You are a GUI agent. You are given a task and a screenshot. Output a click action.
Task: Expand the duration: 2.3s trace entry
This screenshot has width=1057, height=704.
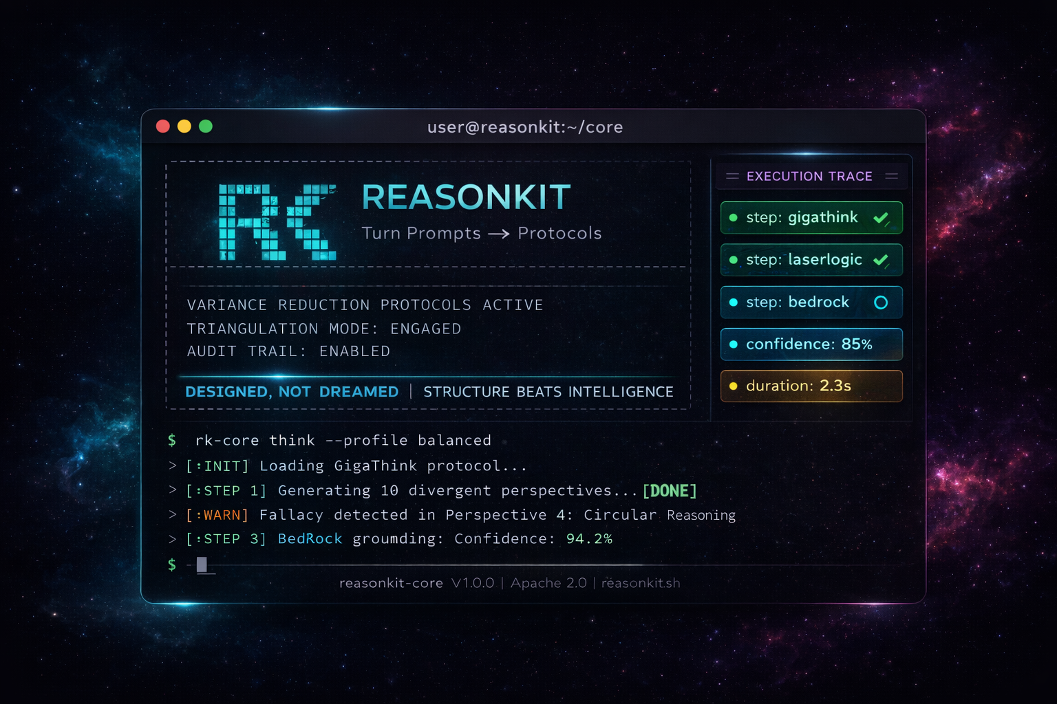pyautogui.click(x=811, y=386)
